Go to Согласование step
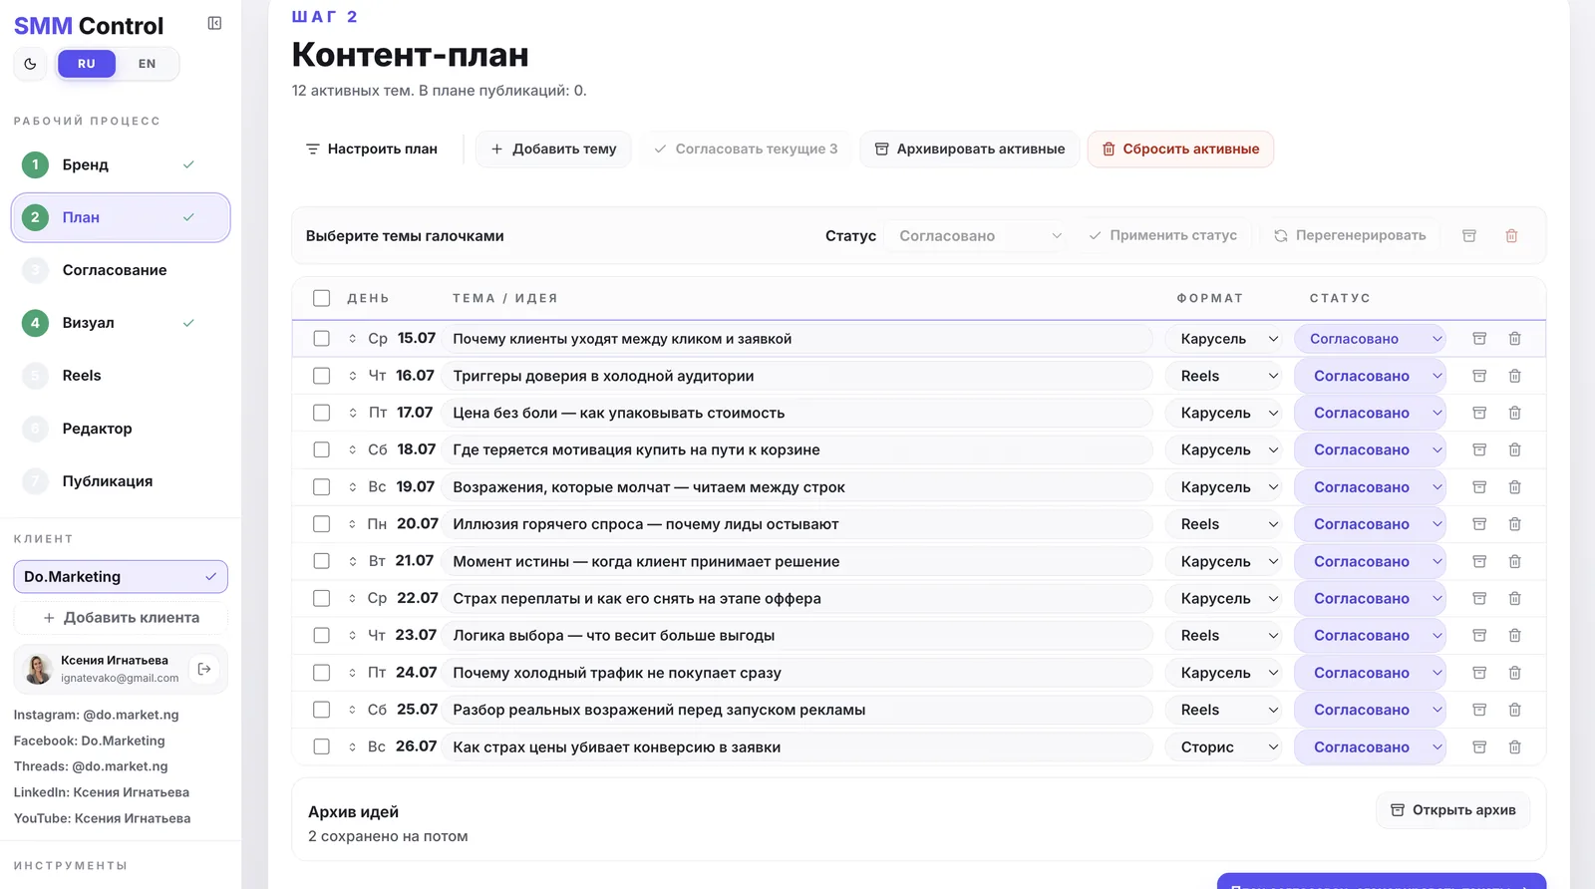The height and width of the screenshot is (889, 1595). [x=121, y=270]
